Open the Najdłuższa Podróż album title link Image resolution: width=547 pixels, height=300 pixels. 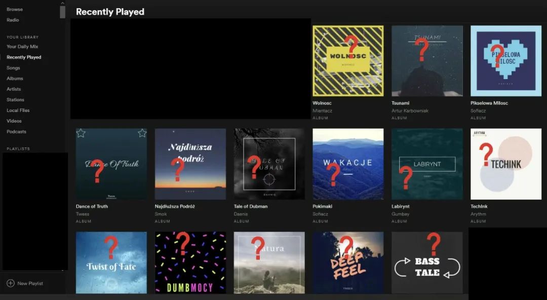[x=175, y=206]
